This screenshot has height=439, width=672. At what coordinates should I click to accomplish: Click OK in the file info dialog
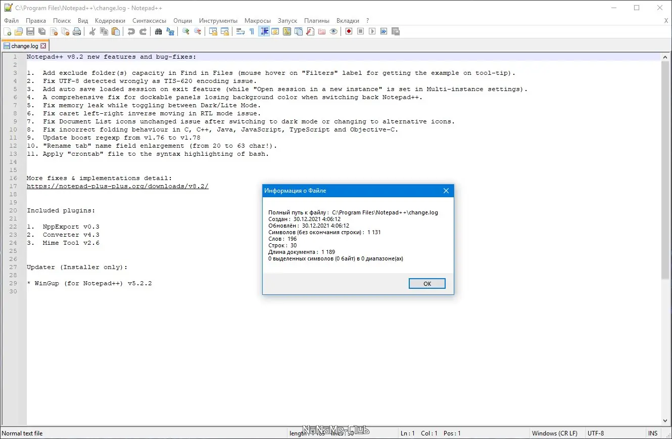coord(427,284)
